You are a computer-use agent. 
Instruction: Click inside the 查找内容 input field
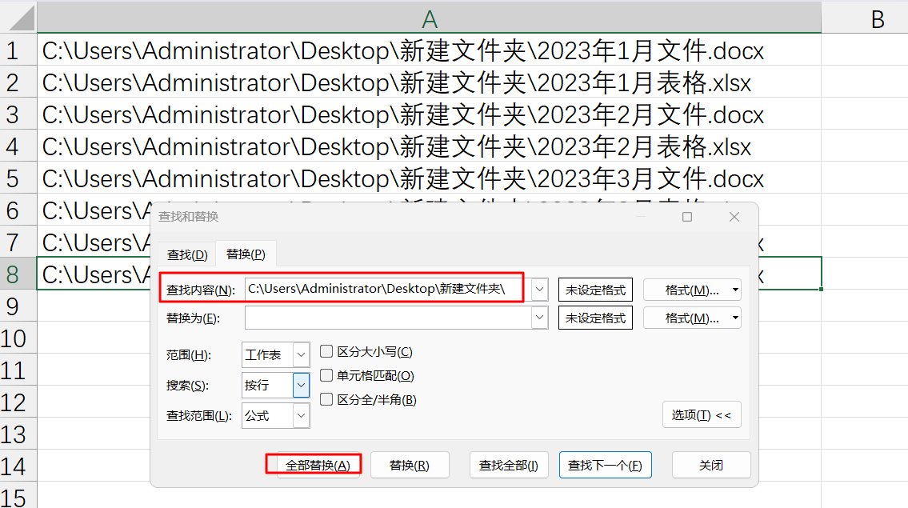point(388,289)
